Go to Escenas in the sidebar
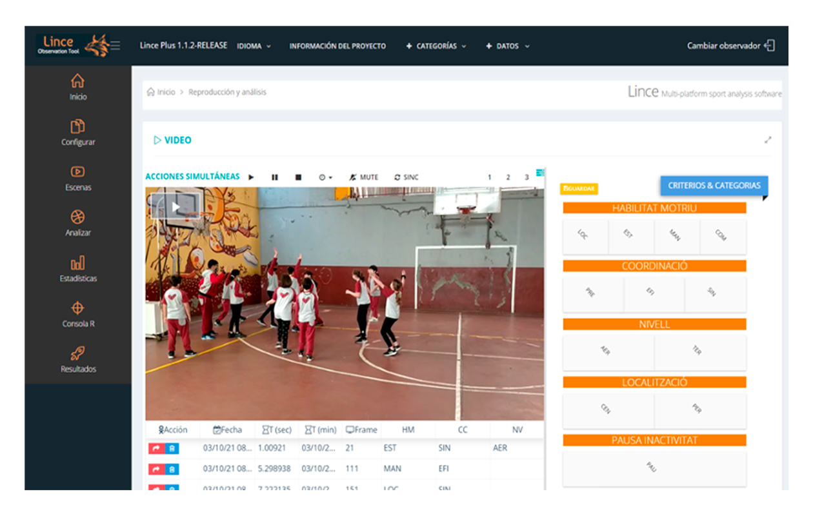The height and width of the screenshot is (516, 813). pos(78,178)
